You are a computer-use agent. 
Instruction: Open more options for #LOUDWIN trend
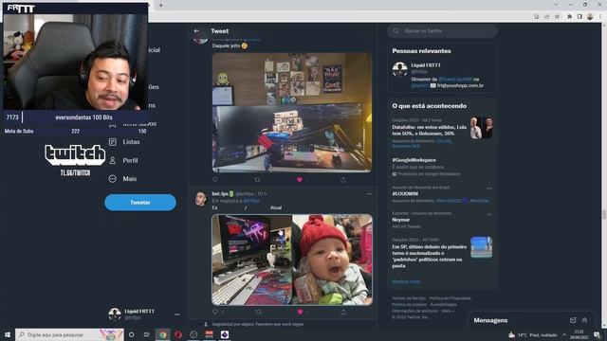(x=489, y=188)
